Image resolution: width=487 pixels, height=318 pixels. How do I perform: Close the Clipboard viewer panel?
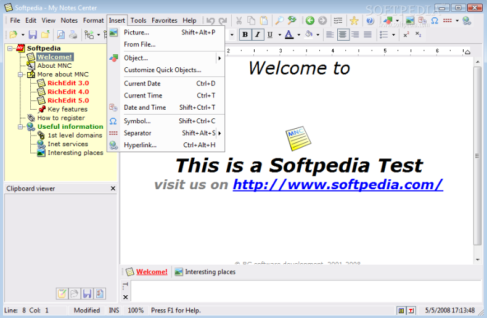(113, 189)
